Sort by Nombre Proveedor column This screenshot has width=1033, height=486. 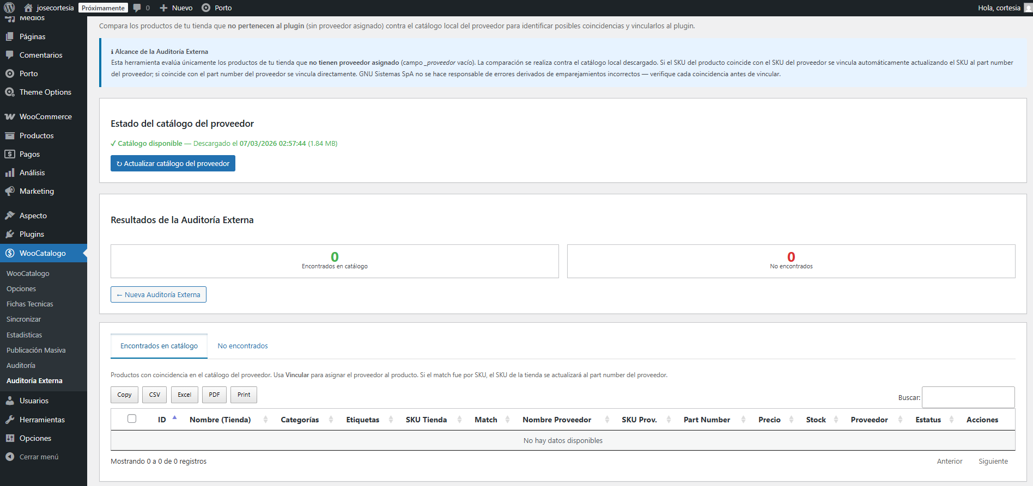[x=557, y=420]
